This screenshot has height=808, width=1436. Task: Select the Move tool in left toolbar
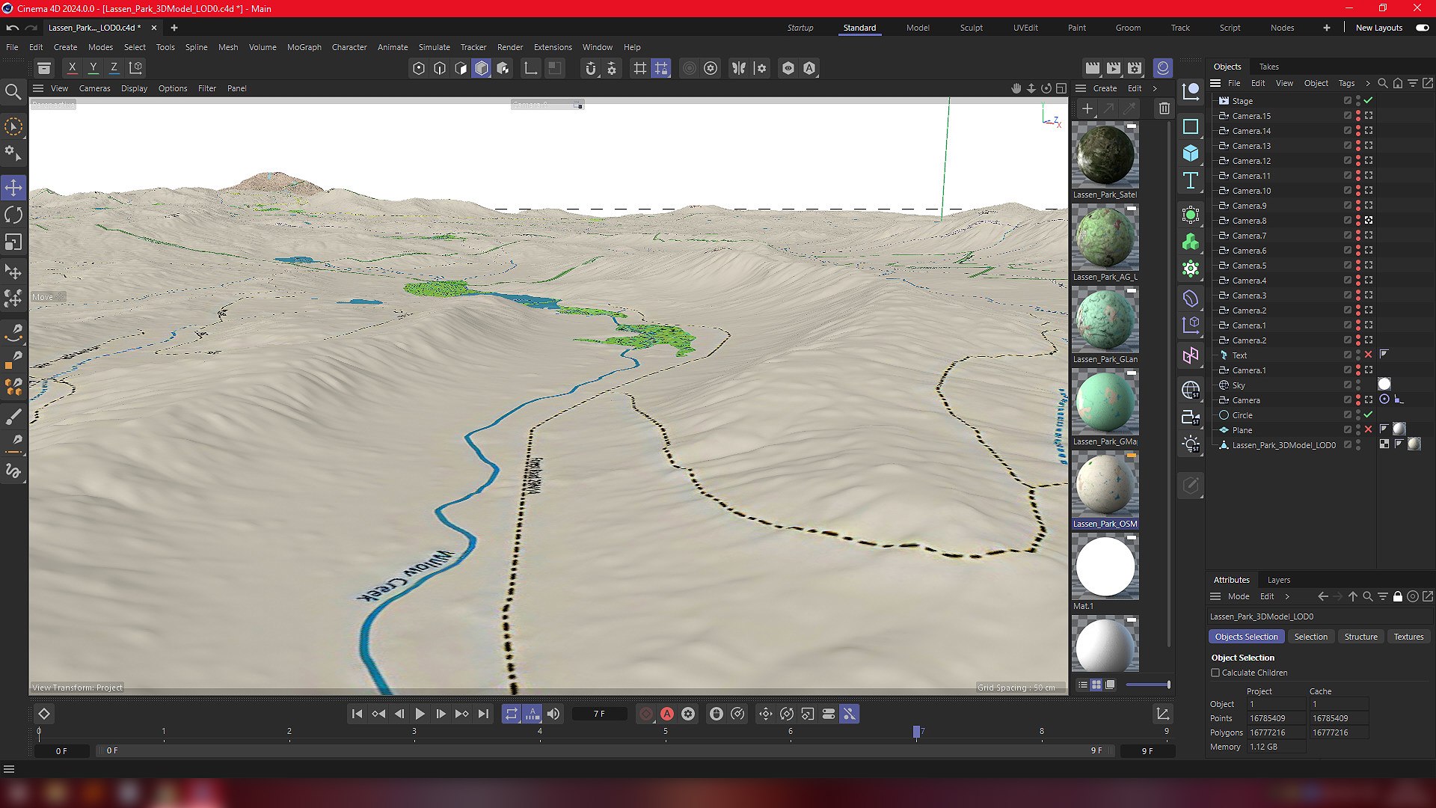tap(13, 188)
